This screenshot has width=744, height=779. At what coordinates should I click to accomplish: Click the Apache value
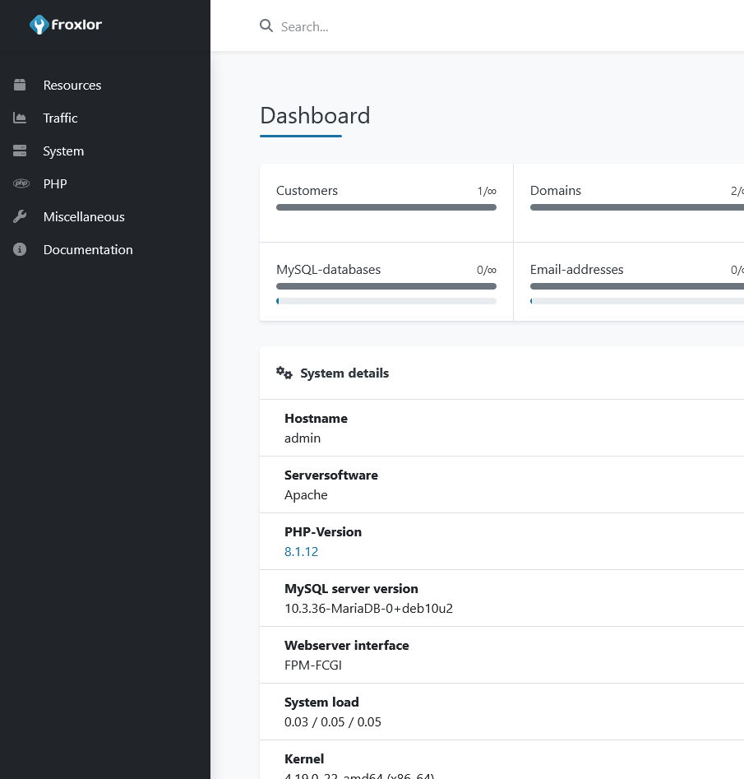coord(306,495)
